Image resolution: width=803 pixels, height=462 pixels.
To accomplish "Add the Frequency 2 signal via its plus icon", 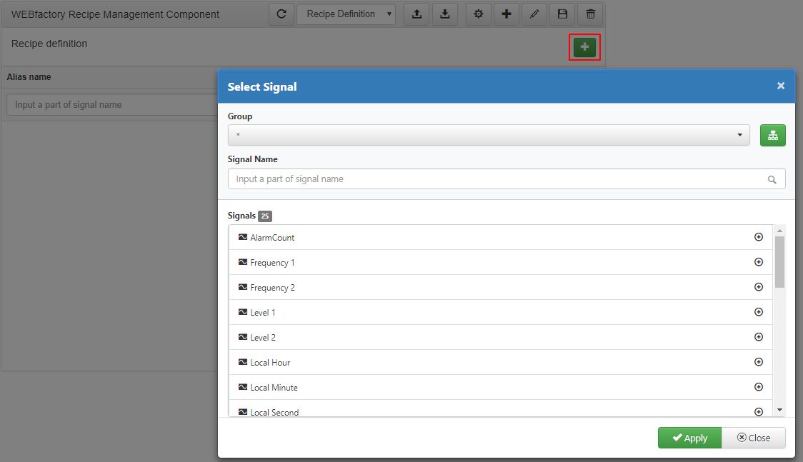I will click(x=759, y=287).
